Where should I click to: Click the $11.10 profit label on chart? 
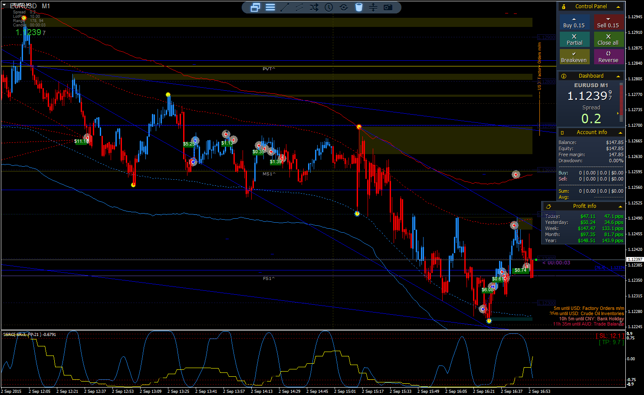click(x=81, y=142)
